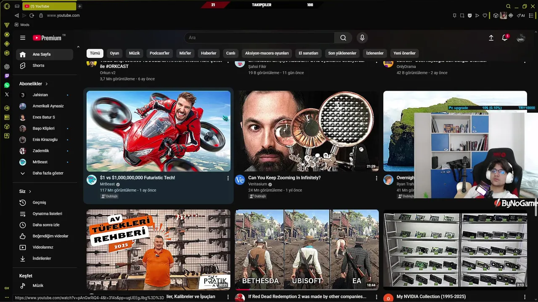
Task: Open Jahistan subscription channel
Action: click(44, 95)
